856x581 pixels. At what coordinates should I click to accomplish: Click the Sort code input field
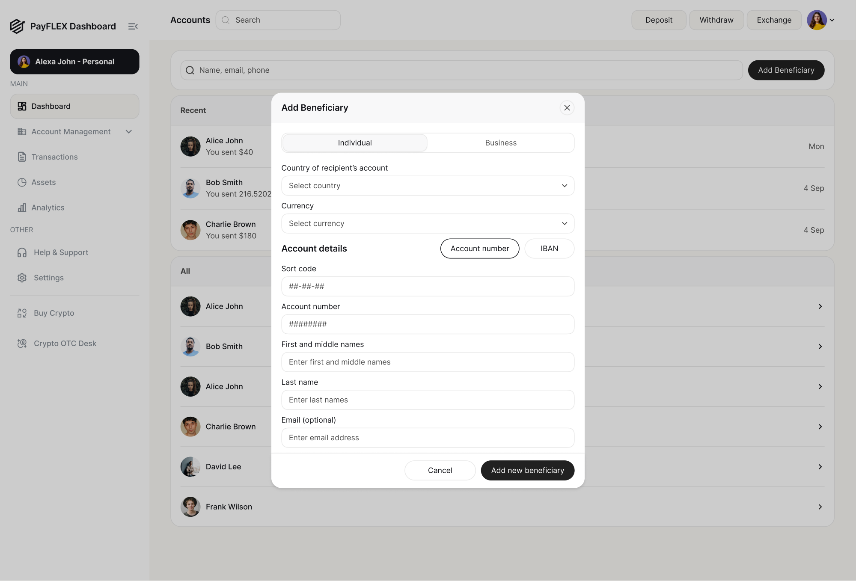tap(428, 286)
